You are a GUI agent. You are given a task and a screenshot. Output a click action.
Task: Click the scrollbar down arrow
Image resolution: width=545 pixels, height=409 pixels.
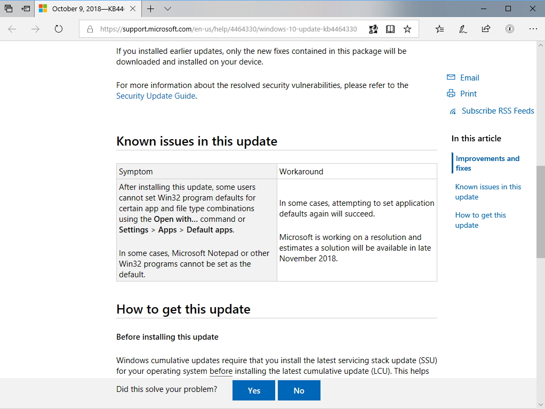(541, 405)
